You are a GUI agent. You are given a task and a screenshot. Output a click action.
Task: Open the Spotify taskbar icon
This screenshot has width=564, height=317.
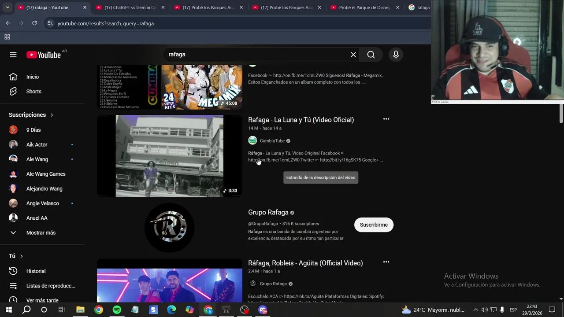[117, 310]
